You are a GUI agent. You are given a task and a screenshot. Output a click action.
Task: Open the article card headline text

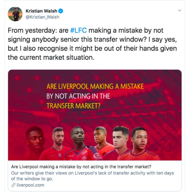[x=81, y=167]
